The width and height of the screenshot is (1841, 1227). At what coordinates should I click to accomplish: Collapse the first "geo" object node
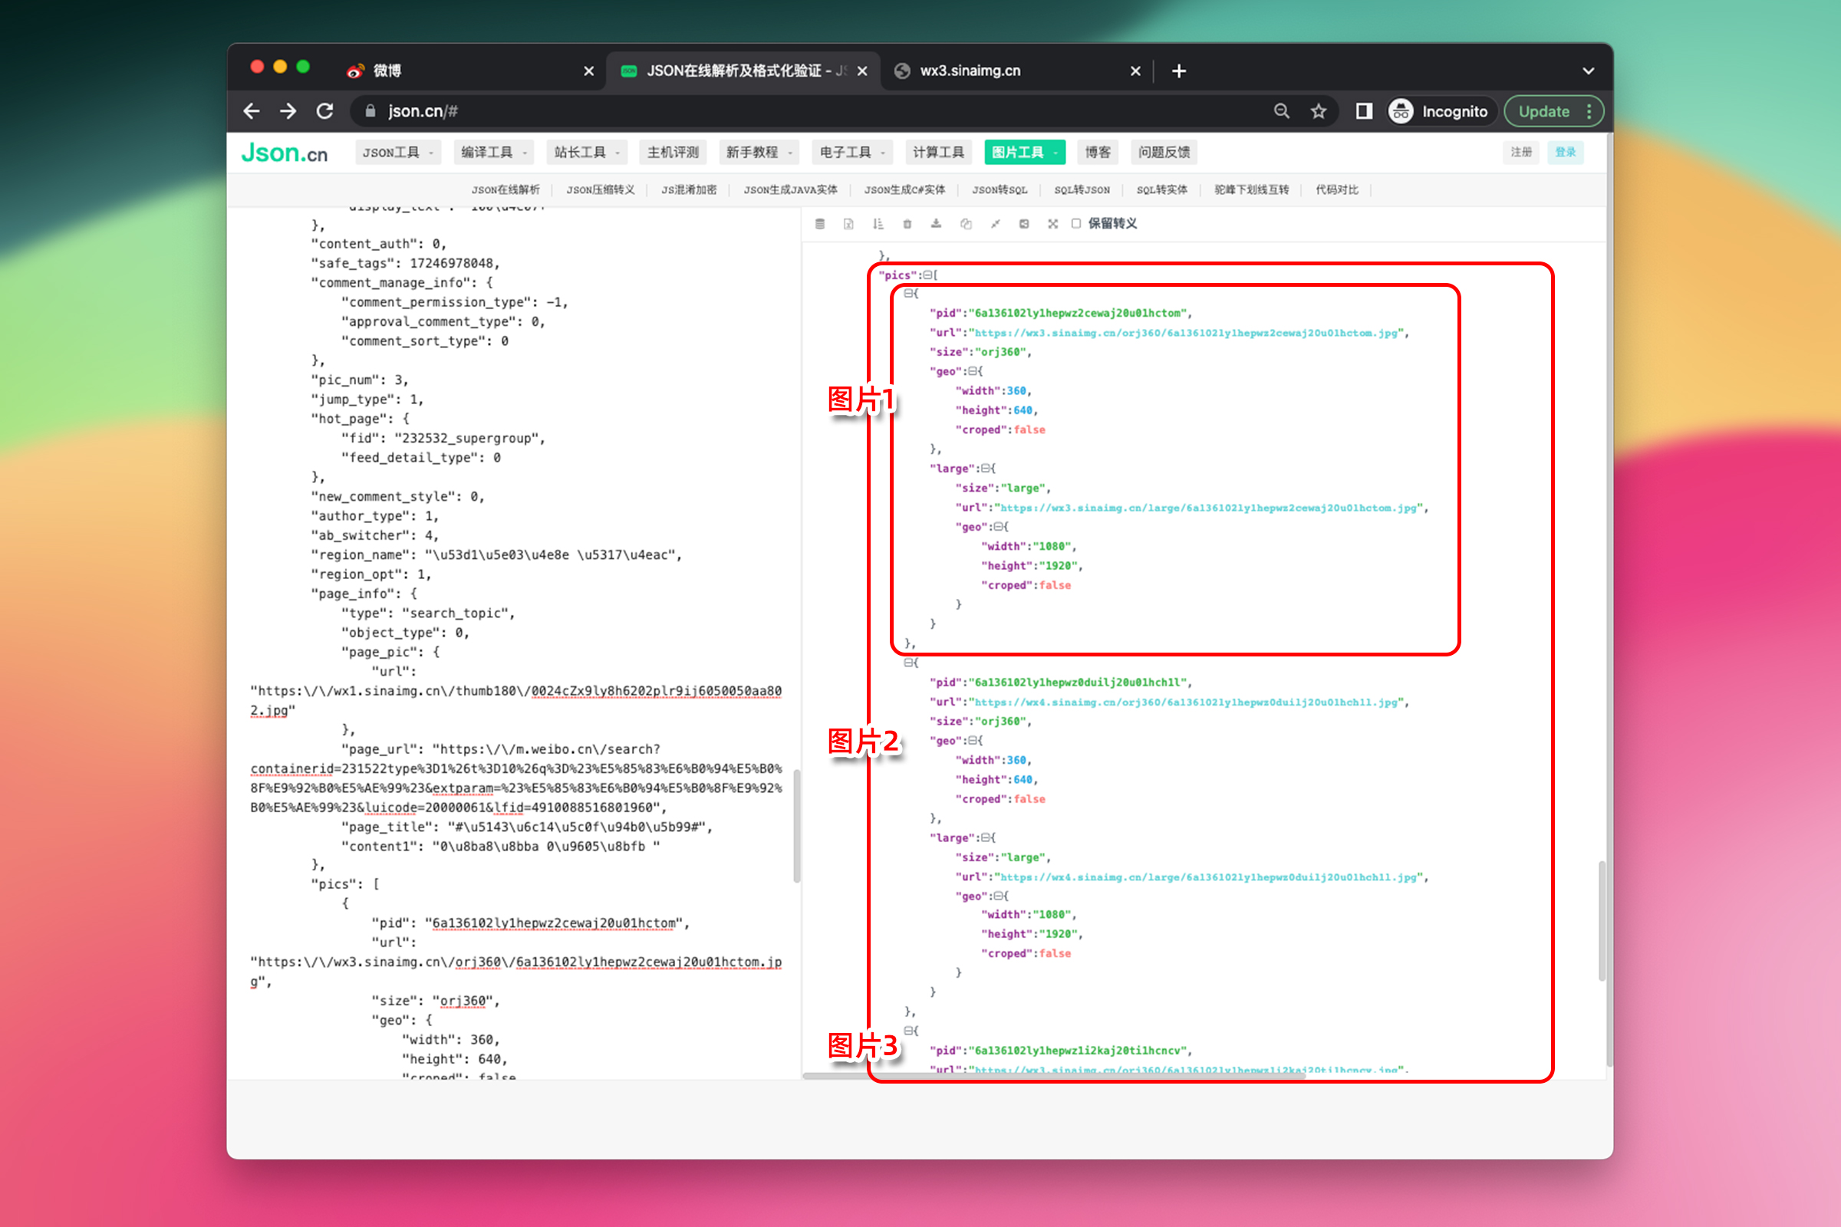tap(972, 372)
